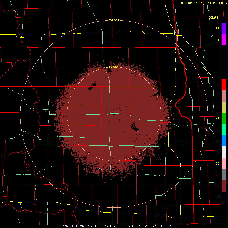The height and width of the screenshot is (228, 228).
Task: Click the RF purple legend swatch
Action: [x=224, y=28]
